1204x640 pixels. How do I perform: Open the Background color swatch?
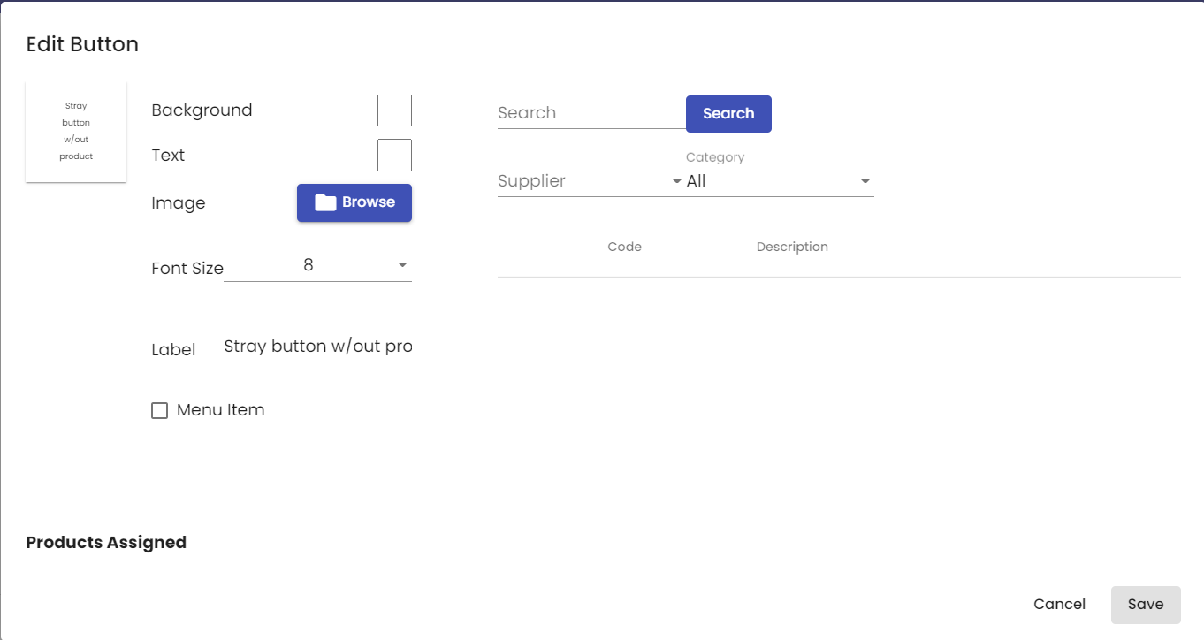click(394, 110)
